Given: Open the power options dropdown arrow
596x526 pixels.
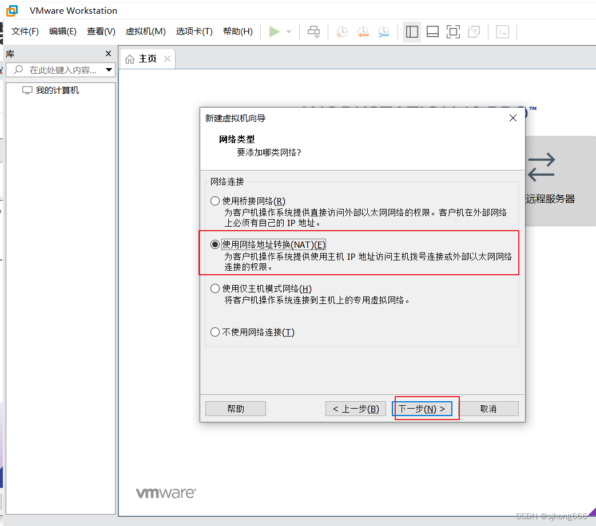Looking at the screenshot, I should tap(289, 32).
